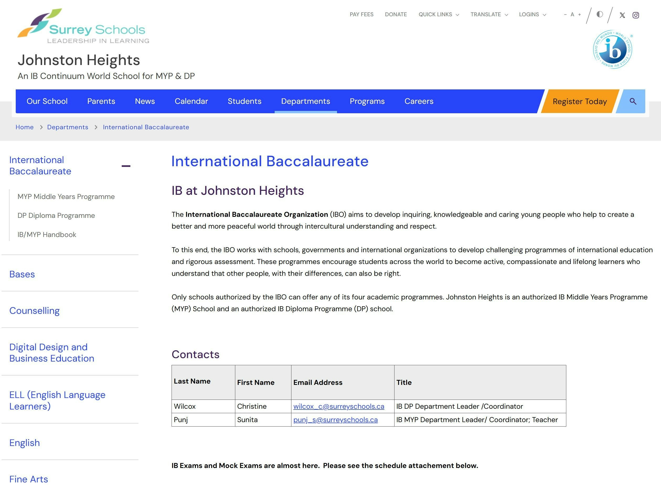Viewport: 661px width, 490px height.
Task: Click the Johnston Heights school title
Action: [x=79, y=60]
